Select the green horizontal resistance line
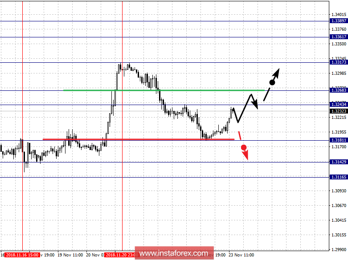 pyautogui.click(x=165, y=90)
